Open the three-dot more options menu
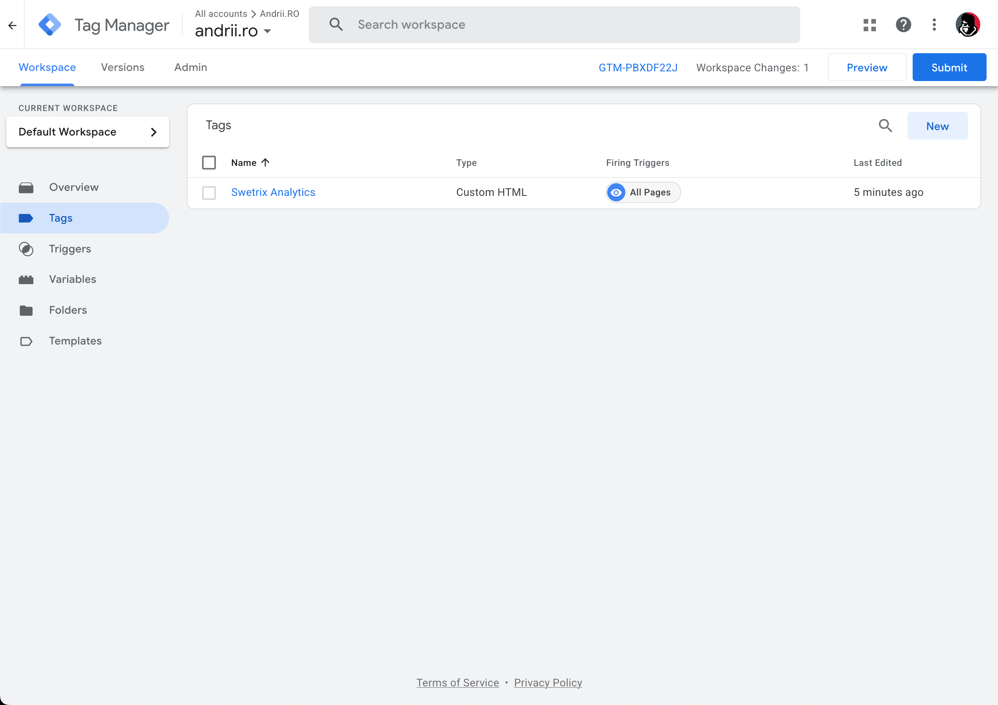The width and height of the screenshot is (998, 705). tap(934, 25)
